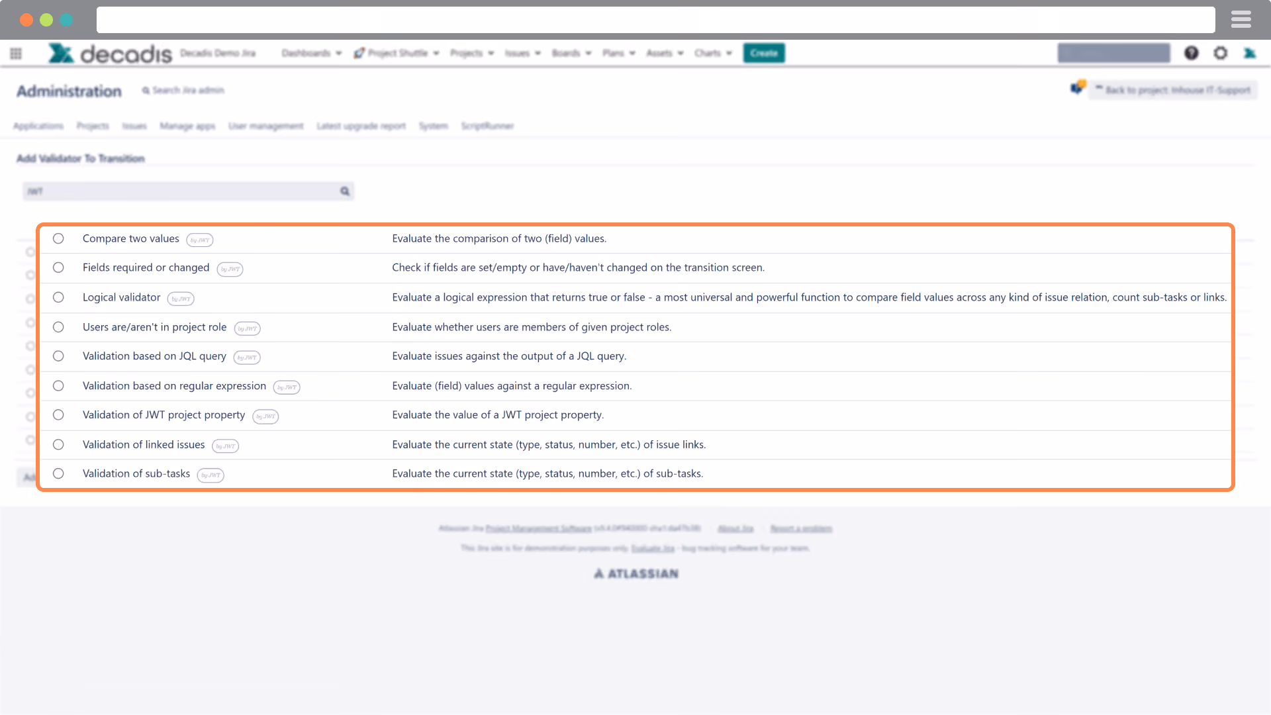
Task: Open the ScriptRunner admin tab
Action: 487,126
